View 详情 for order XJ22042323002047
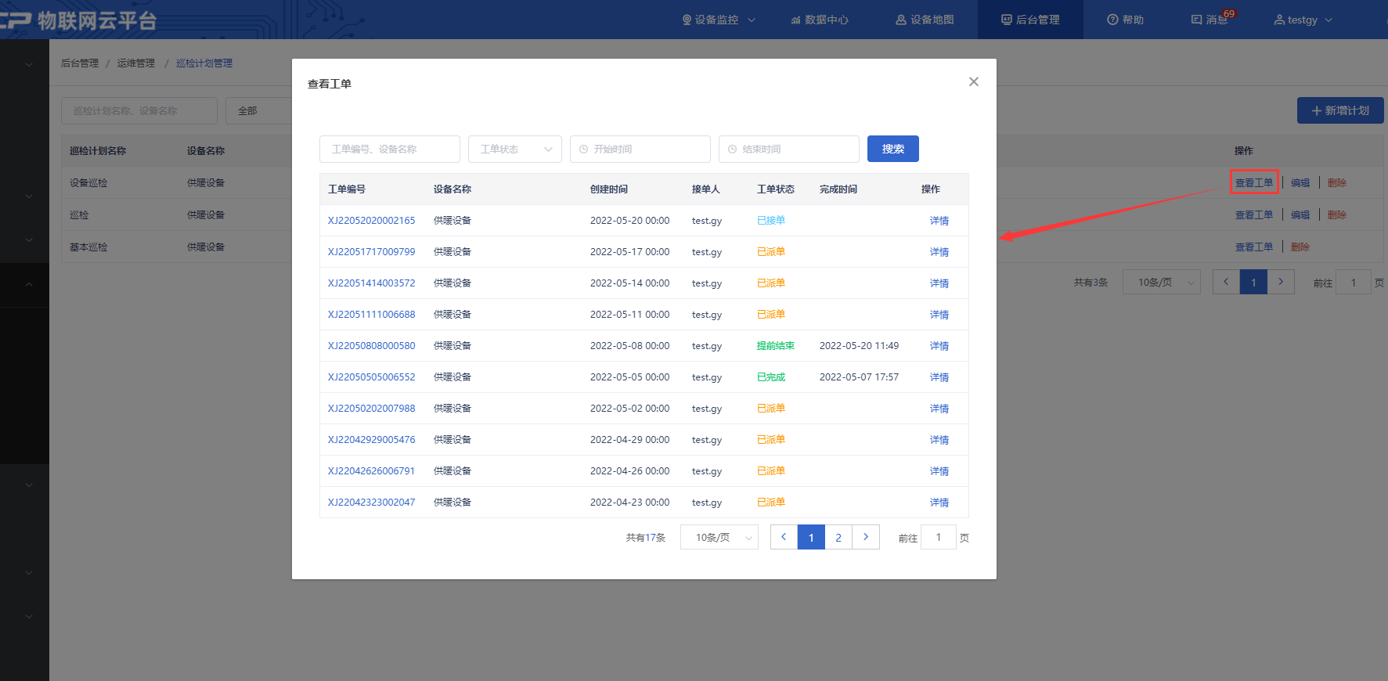Screen dimensions: 1388x681 939,503
